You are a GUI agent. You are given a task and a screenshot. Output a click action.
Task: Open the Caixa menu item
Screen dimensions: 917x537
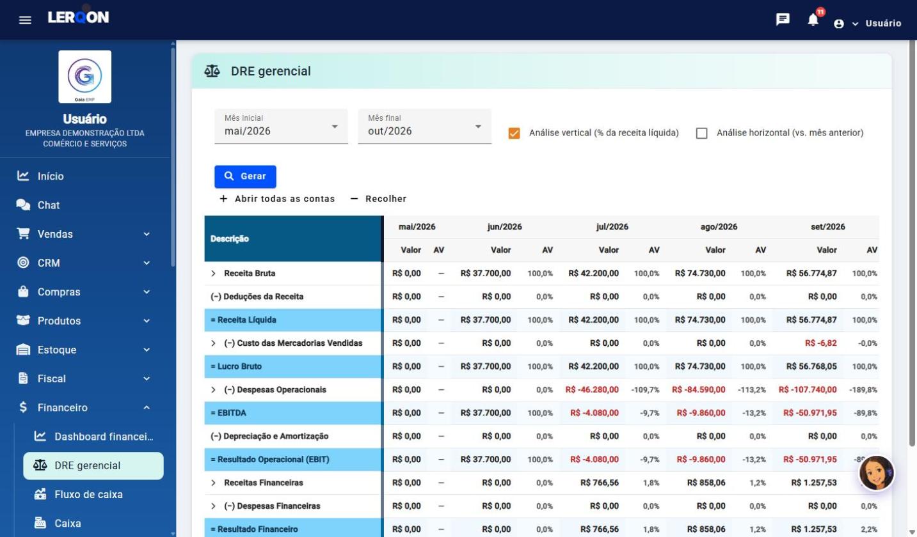pos(93,523)
